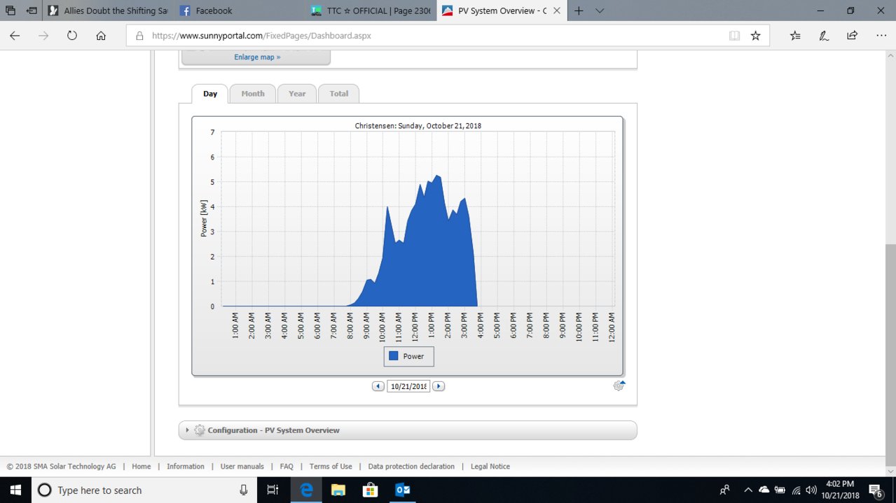Open Microsoft Edge from taskbar
This screenshot has height=503, width=896.
pyautogui.click(x=306, y=490)
